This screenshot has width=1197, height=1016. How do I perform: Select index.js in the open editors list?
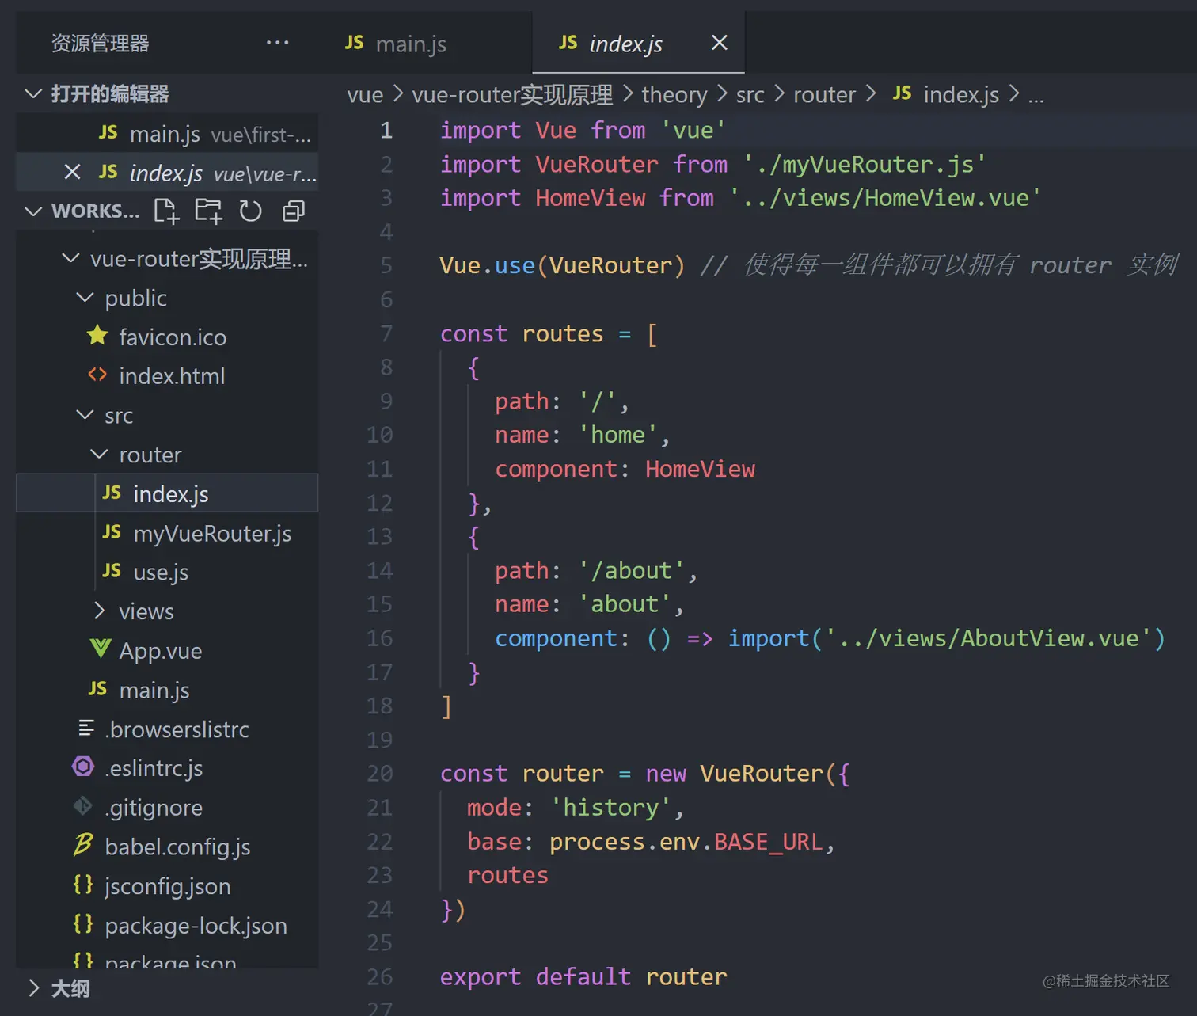click(x=167, y=172)
